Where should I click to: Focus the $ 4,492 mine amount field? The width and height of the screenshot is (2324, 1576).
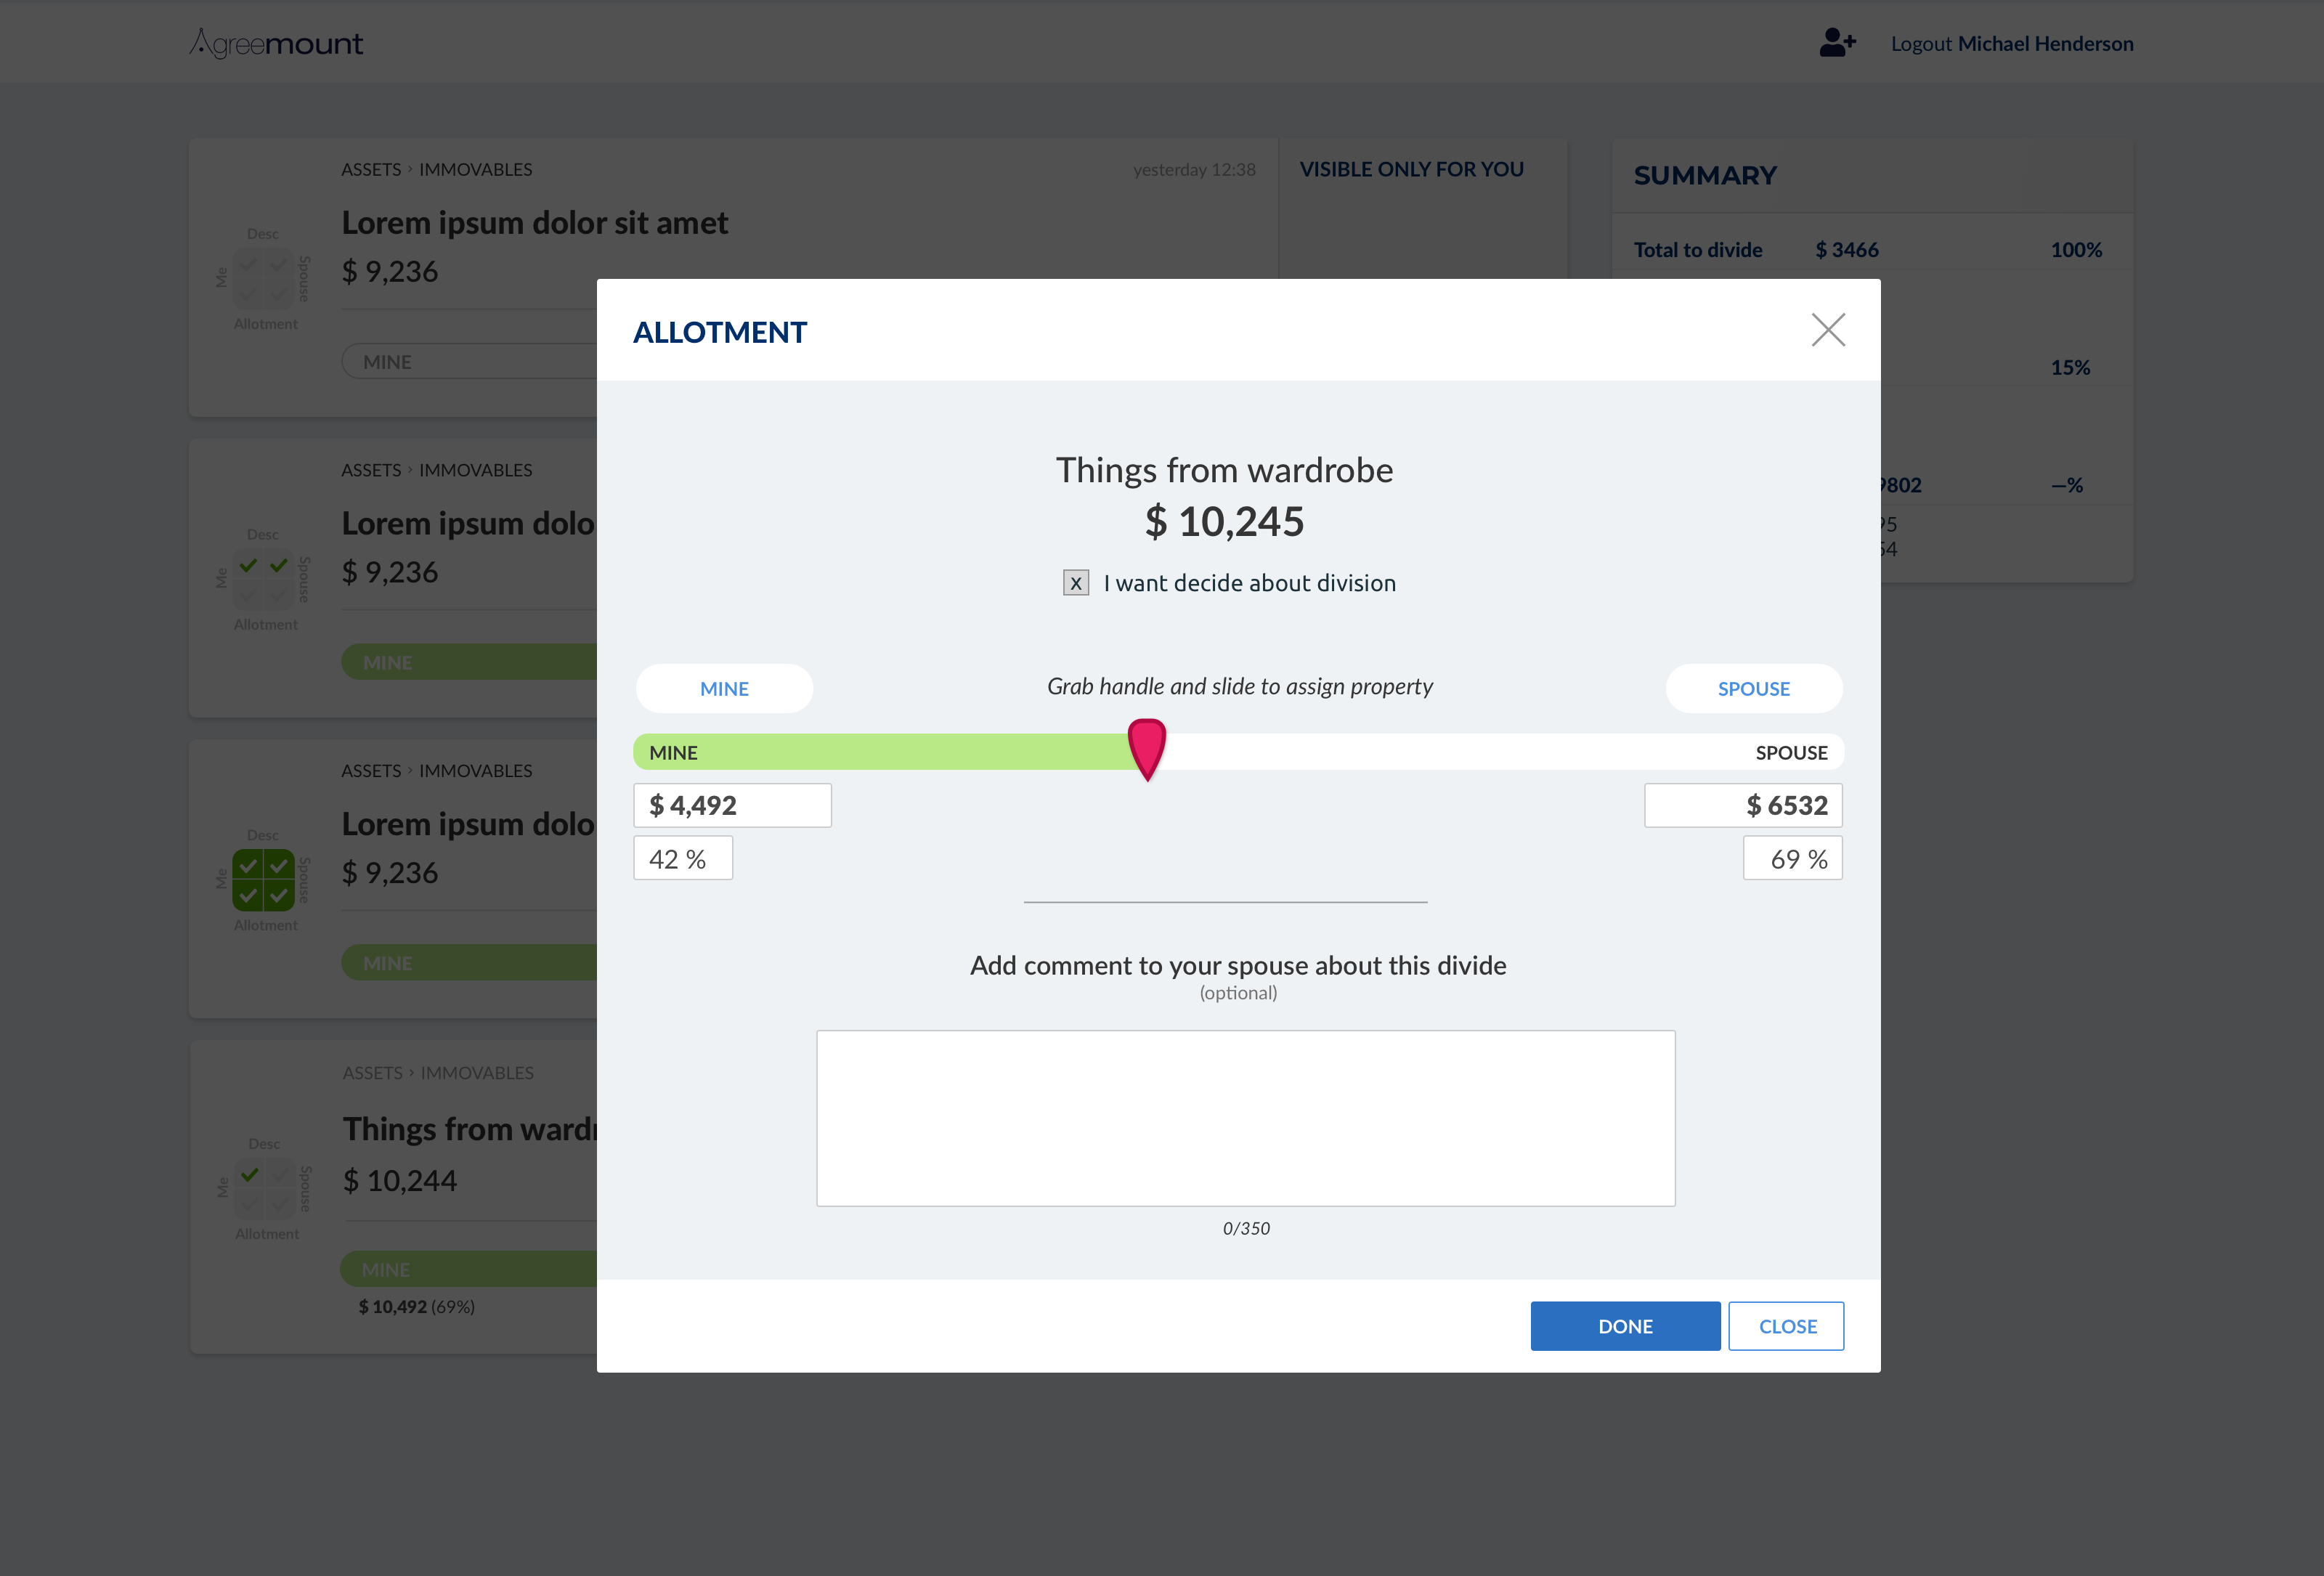pyautogui.click(x=732, y=805)
